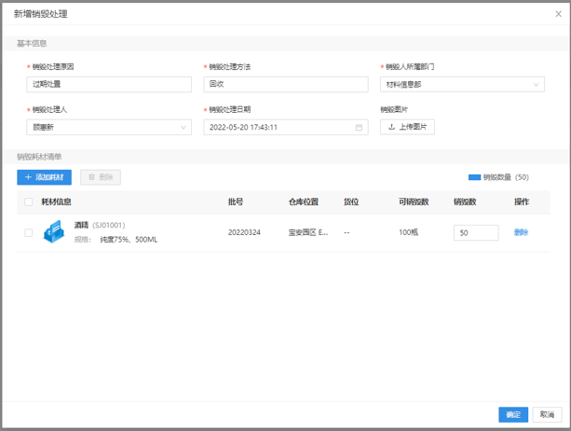
Task: Click the plus icon on 添加耗材 button
Action: point(28,177)
